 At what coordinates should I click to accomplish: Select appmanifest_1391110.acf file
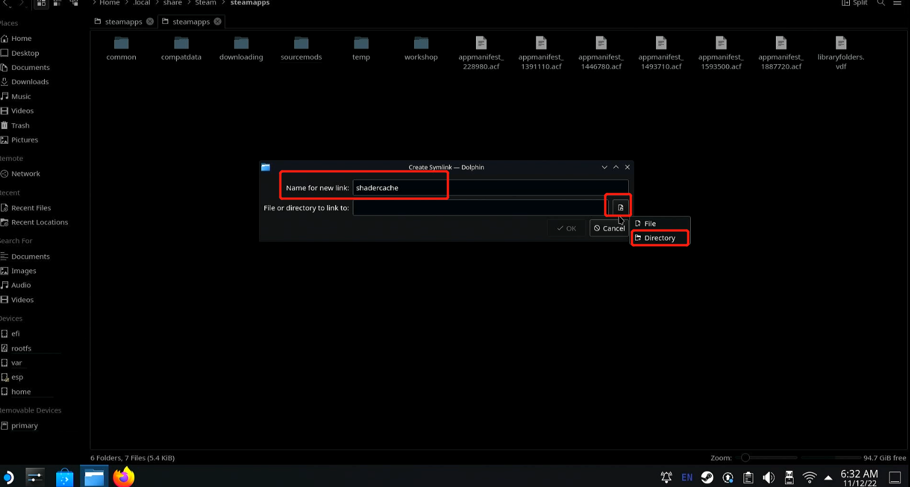pos(541,53)
